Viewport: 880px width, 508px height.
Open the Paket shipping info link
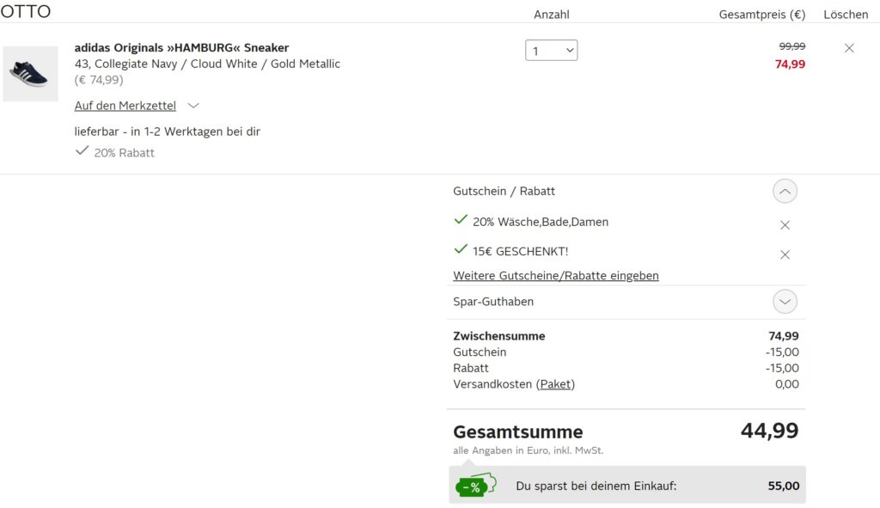[556, 384]
